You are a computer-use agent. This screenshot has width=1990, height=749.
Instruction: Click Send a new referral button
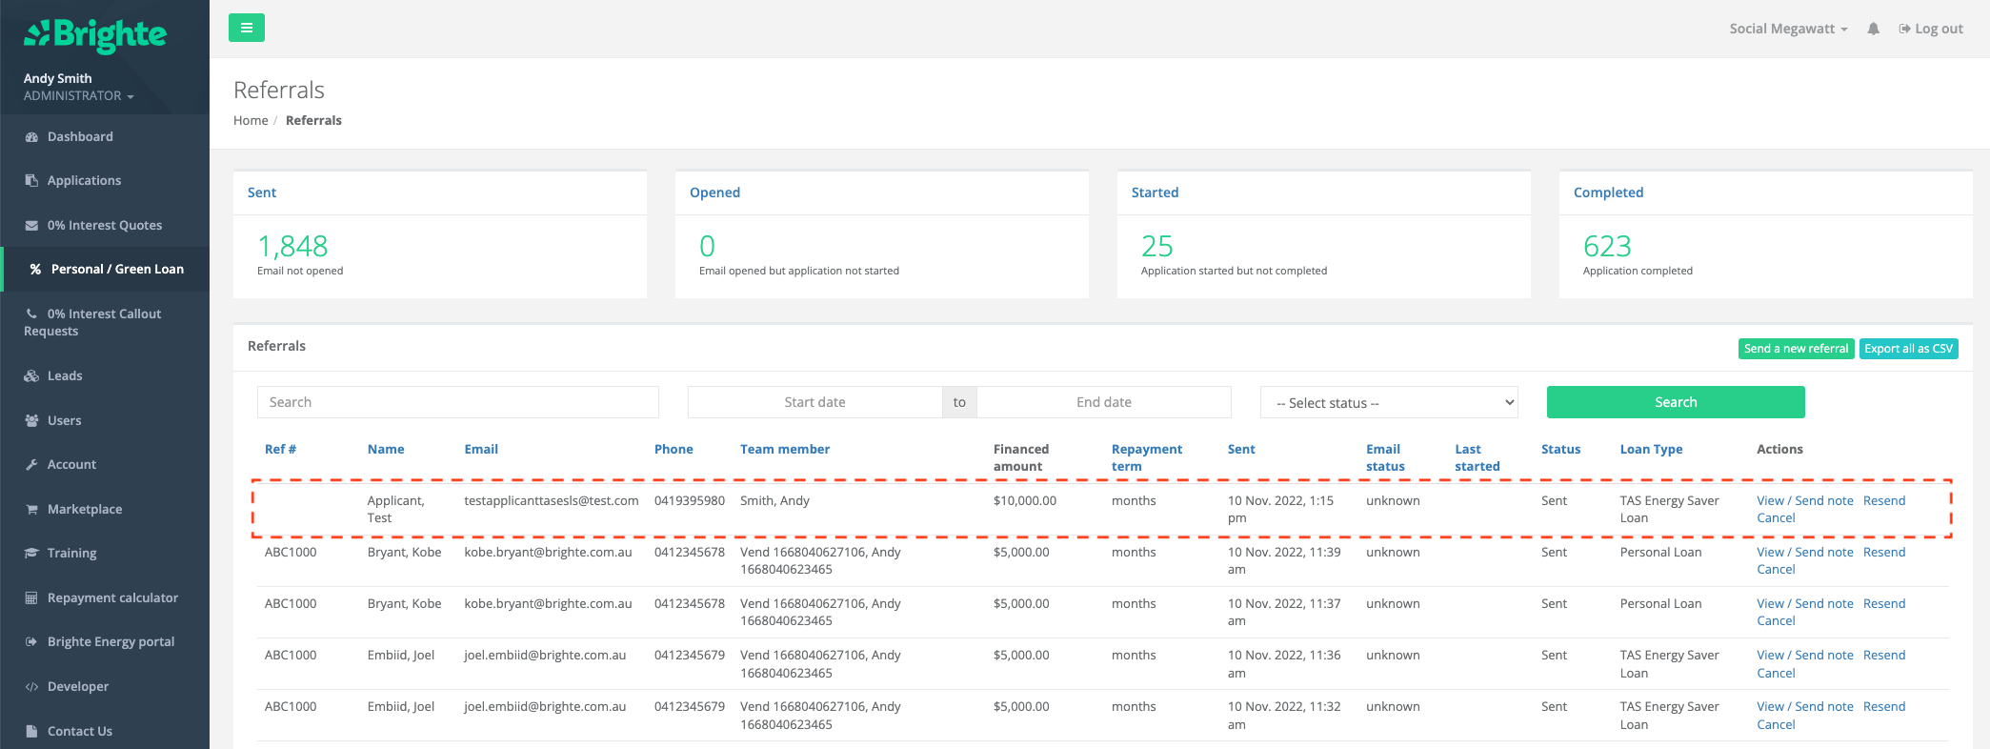tap(1795, 349)
